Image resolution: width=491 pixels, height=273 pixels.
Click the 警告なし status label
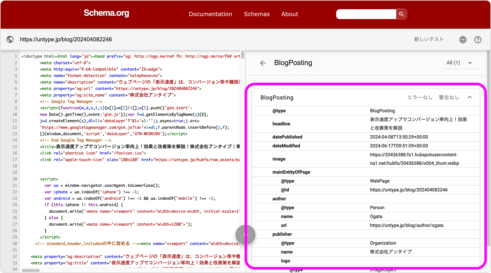[449, 98]
